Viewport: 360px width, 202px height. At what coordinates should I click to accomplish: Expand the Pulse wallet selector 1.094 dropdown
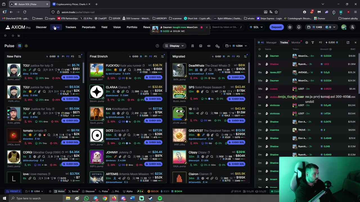[236, 46]
